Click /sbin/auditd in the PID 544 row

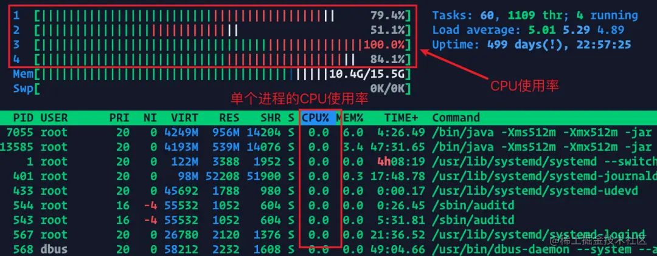point(473,206)
